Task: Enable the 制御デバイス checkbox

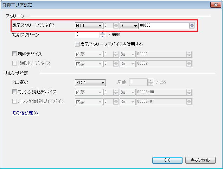Action: click(x=15, y=54)
